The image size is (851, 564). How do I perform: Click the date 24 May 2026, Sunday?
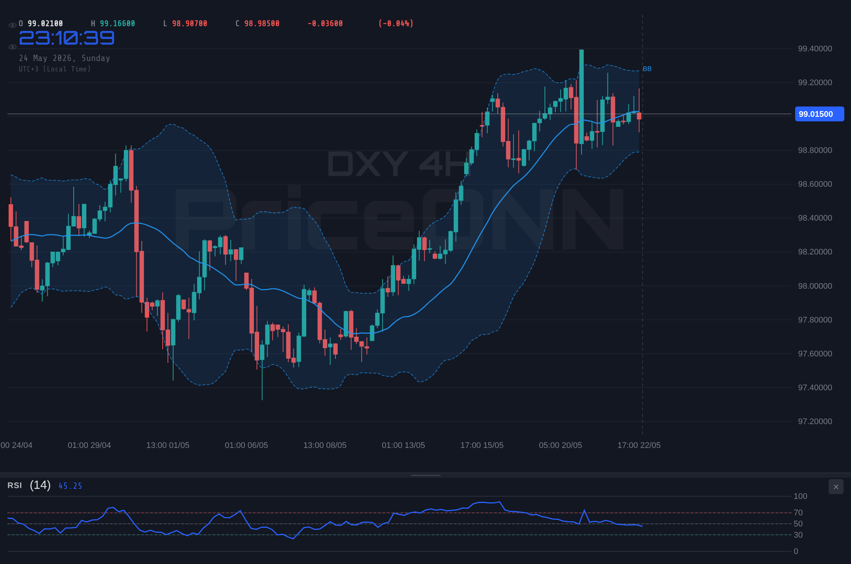point(64,58)
